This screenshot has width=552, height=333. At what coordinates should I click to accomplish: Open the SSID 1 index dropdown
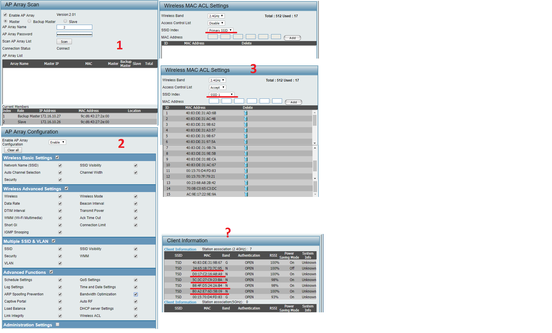[221, 94]
